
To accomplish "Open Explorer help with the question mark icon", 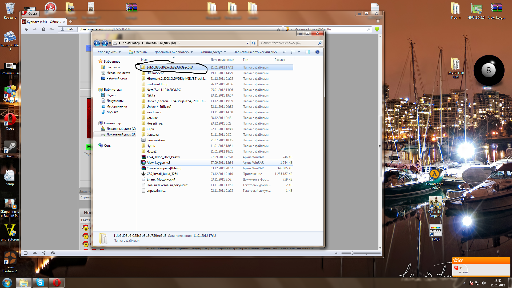I will 317,52.
